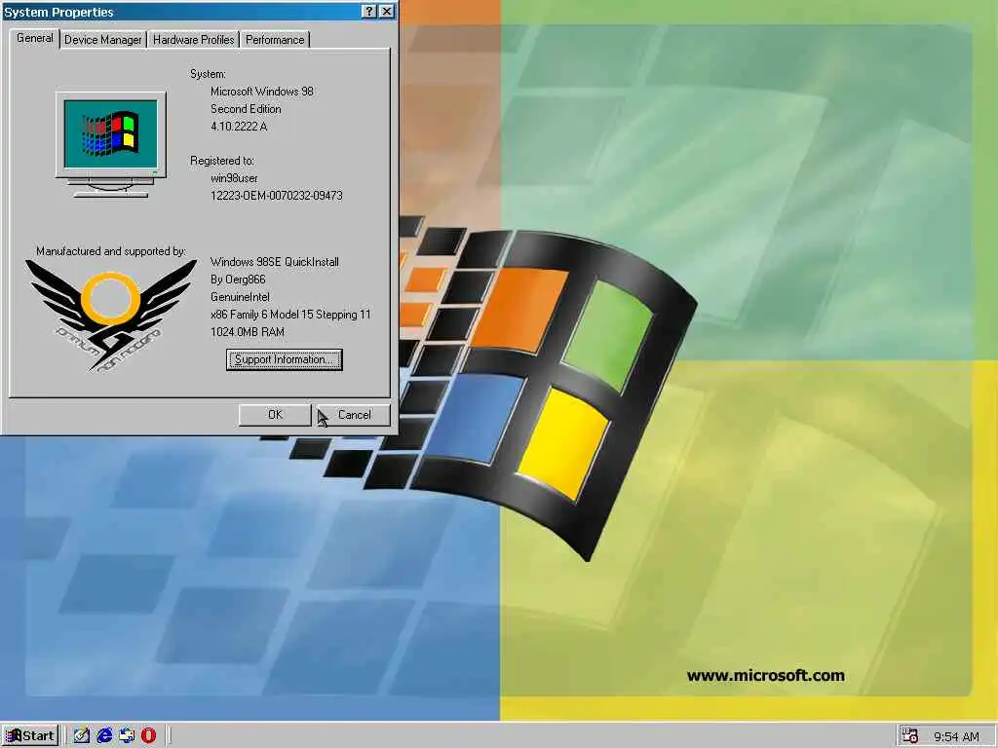The height and width of the screenshot is (748, 998).
Task: Click the version text 4.10.2222 A
Action: coord(239,126)
